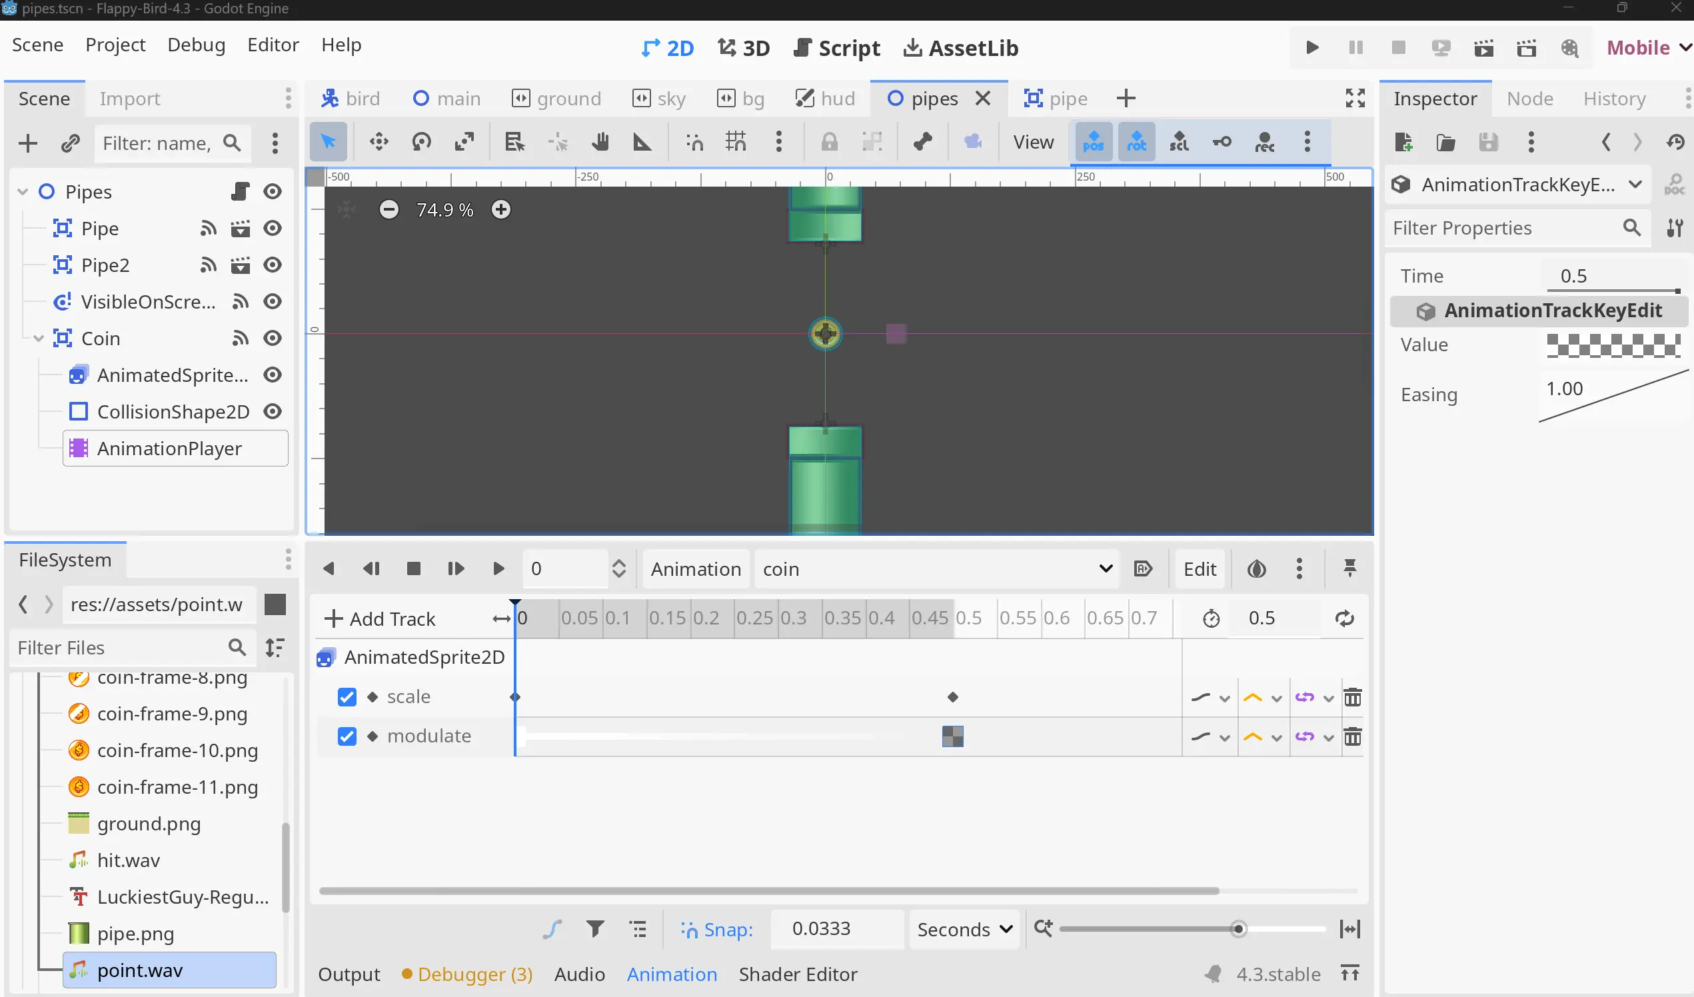Image resolution: width=1694 pixels, height=997 pixels.
Task: Open the Seconds time unit dropdown
Action: pyautogui.click(x=964, y=930)
